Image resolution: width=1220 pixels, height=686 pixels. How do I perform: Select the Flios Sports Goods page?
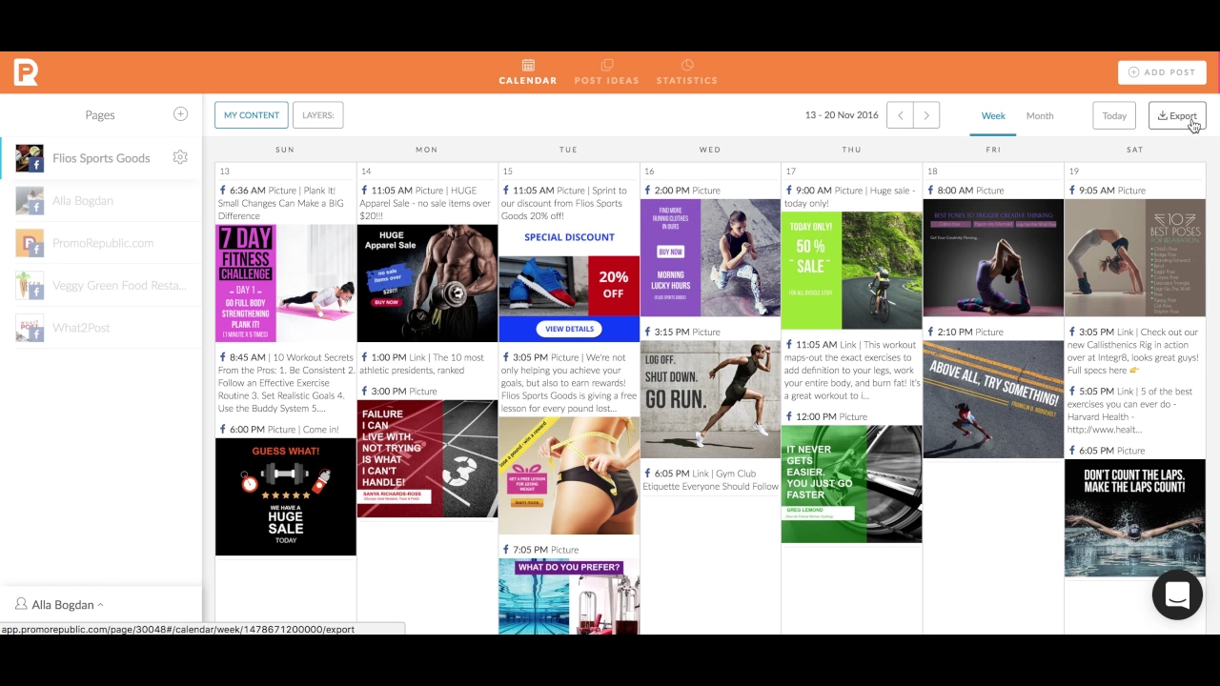tap(101, 158)
